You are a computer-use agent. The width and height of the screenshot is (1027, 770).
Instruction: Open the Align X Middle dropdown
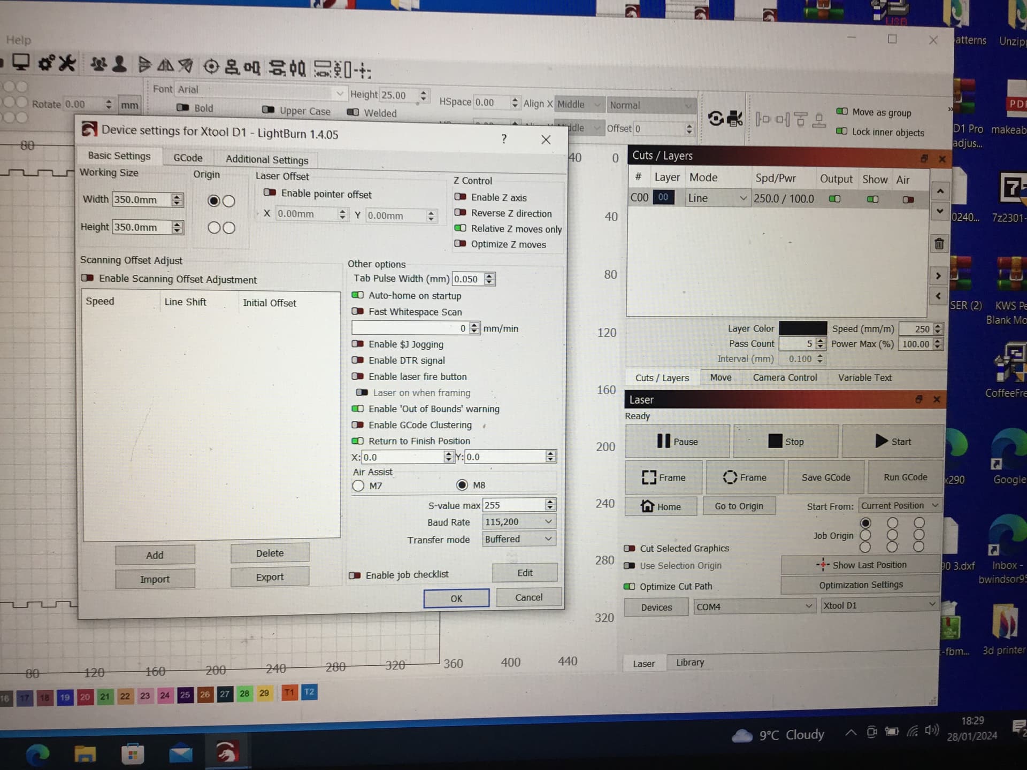point(579,104)
